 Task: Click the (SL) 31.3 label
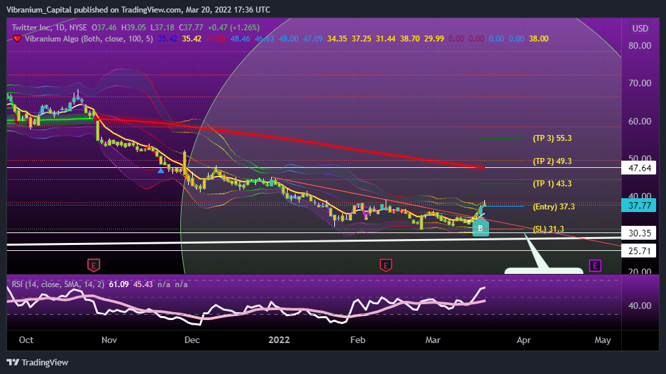(x=548, y=229)
